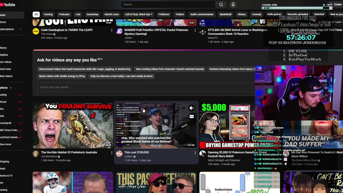This screenshot has width=343, height=193.
Task: Click the search input field
Action: [x=168, y=5]
